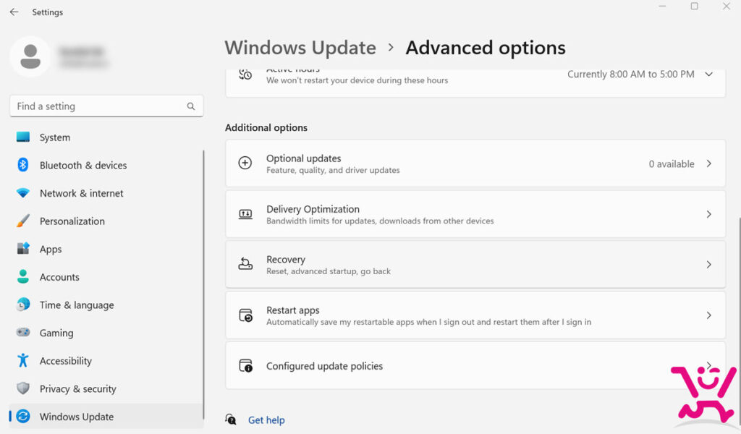Click the back arrow in Settings
741x434 pixels.
click(14, 12)
